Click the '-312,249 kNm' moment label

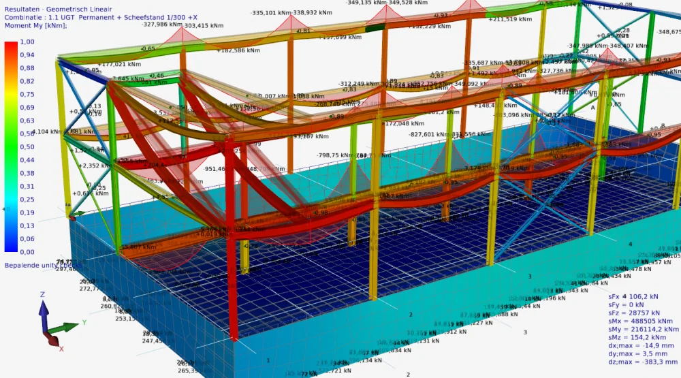(x=359, y=84)
